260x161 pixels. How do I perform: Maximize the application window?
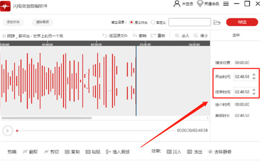[x=247, y=3]
